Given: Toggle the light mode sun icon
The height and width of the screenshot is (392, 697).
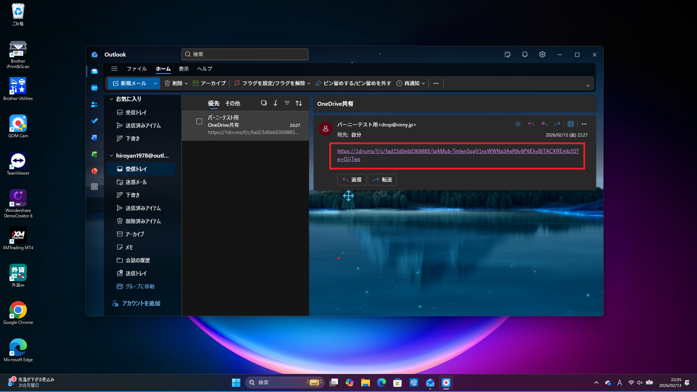Looking at the screenshot, I should pos(518,124).
